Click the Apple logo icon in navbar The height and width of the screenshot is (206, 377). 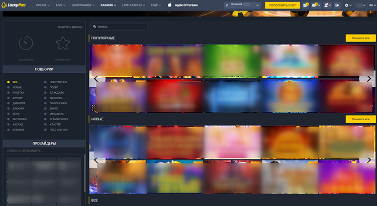pos(170,5)
